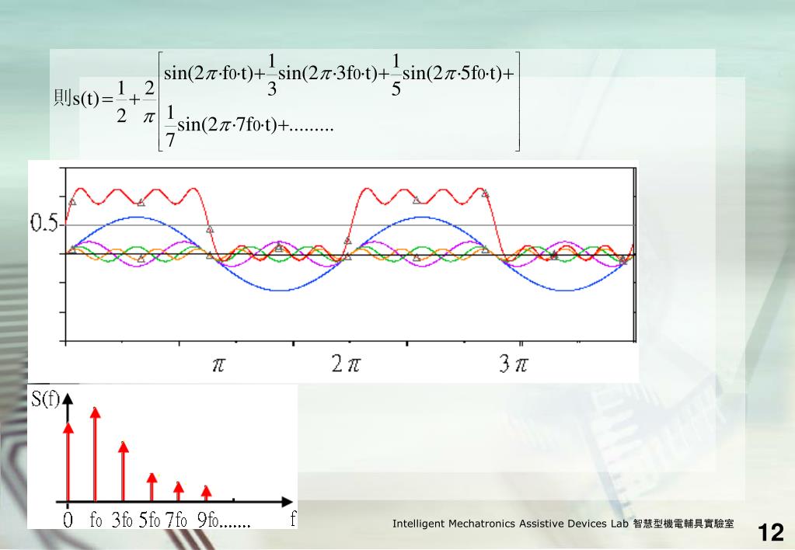The height and width of the screenshot is (550, 795).
Task: Click the 7f0 frequency axis label
Action: click(176, 520)
